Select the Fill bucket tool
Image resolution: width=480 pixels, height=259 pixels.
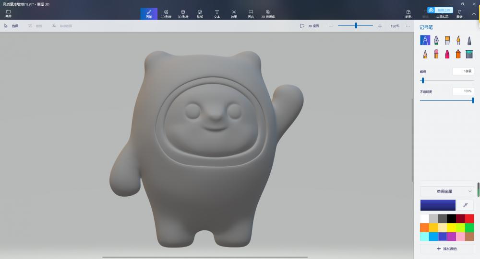(469, 54)
